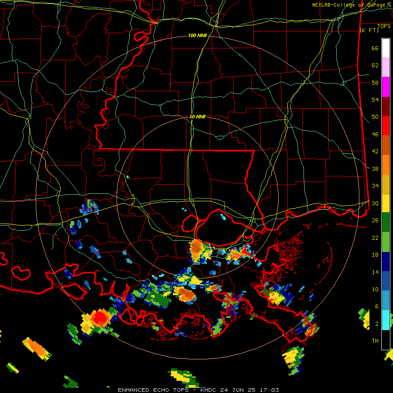Click the 50 legend value

[x=375, y=117]
